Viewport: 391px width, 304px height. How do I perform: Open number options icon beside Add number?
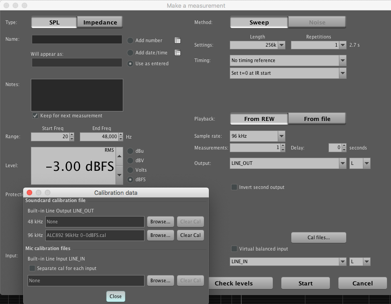[178, 40]
